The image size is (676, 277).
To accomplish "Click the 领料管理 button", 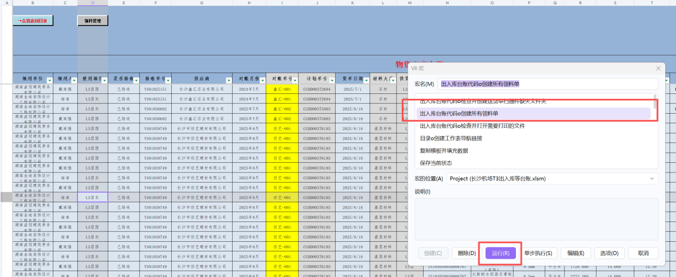I will pos(93,21).
